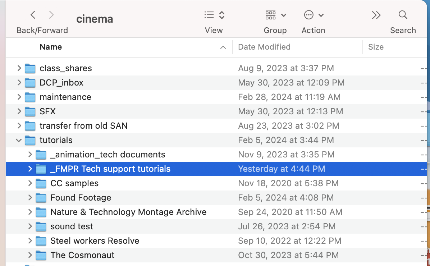430x266 pixels.
Task: Select the transfer from old SAN folder
Action: coord(83,126)
